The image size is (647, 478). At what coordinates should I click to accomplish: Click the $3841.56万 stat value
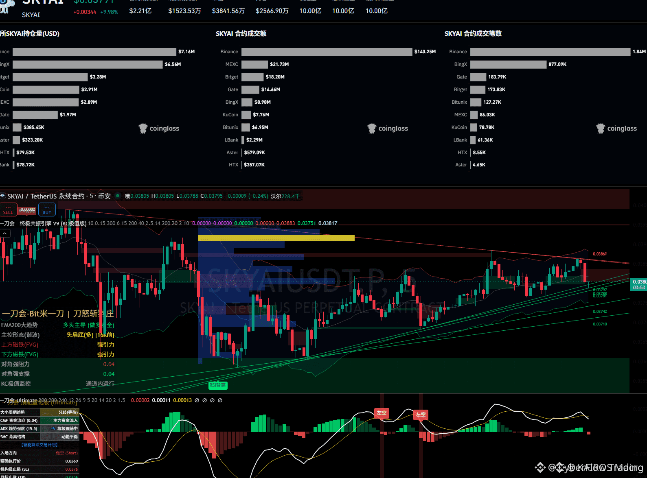(228, 11)
